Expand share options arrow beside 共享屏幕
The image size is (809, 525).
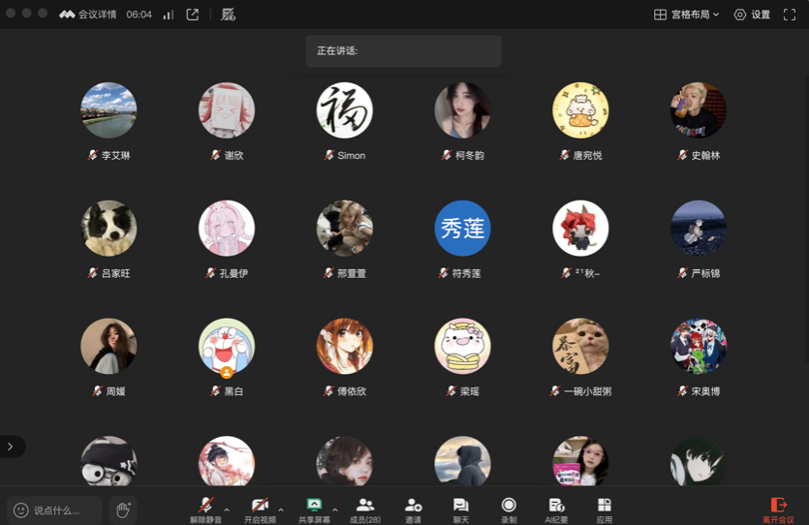pos(335,510)
